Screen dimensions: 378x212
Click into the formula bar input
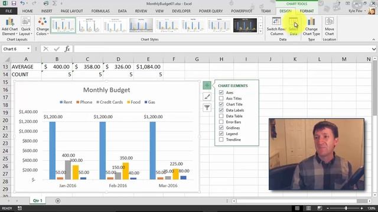tap(222, 49)
